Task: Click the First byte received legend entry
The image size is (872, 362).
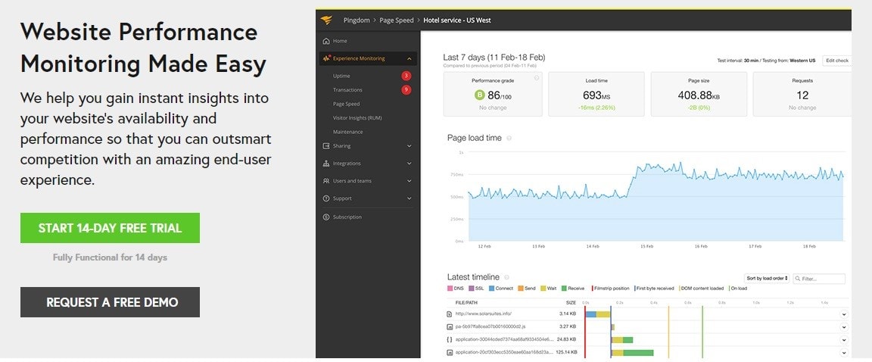Action: [x=655, y=289]
